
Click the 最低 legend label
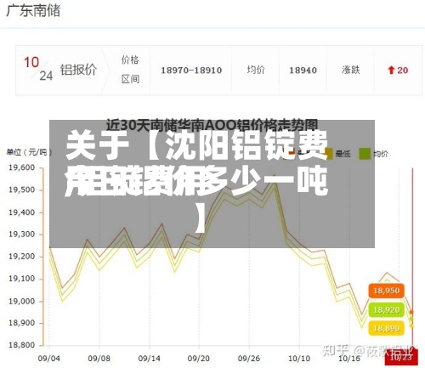point(343,154)
